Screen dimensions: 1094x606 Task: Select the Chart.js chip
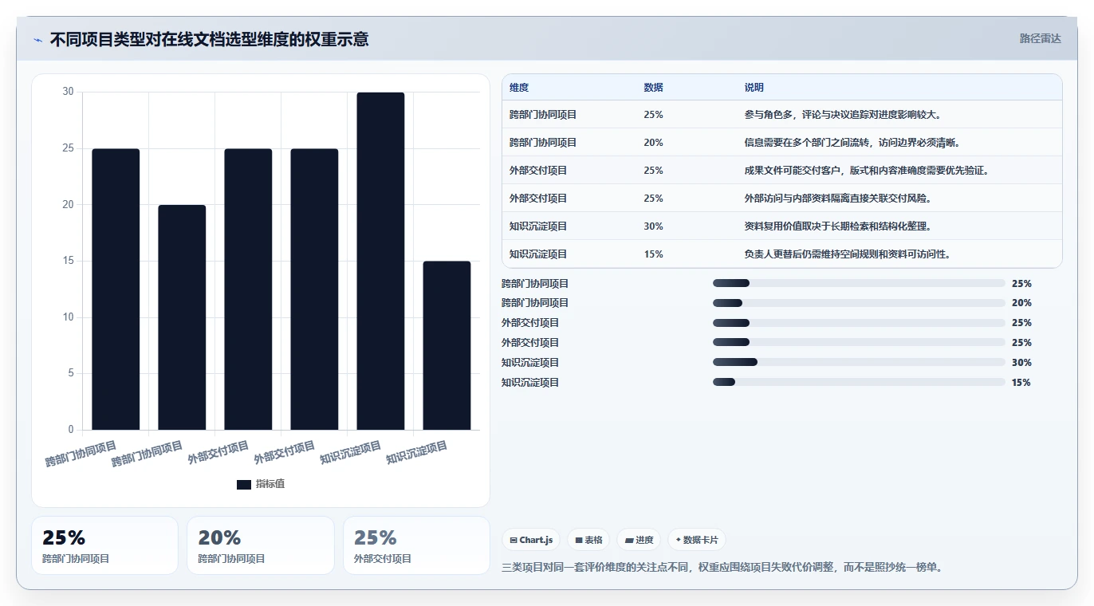click(x=531, y=540)
